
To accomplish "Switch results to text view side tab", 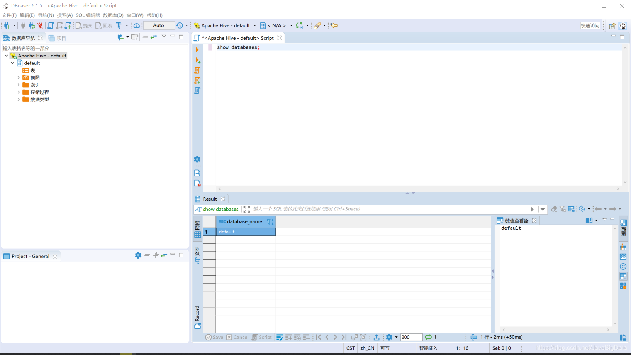I will tap(198, 255).
